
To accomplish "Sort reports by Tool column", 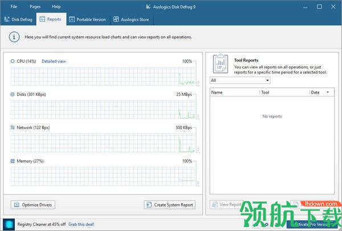I will [x=284, y=92].
